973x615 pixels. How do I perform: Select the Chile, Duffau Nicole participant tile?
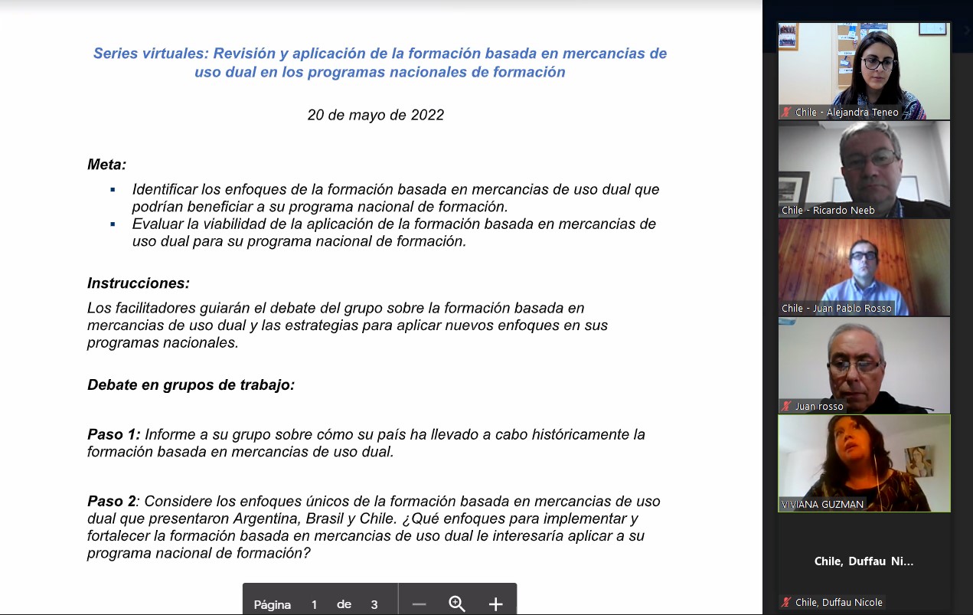point(864,561)
